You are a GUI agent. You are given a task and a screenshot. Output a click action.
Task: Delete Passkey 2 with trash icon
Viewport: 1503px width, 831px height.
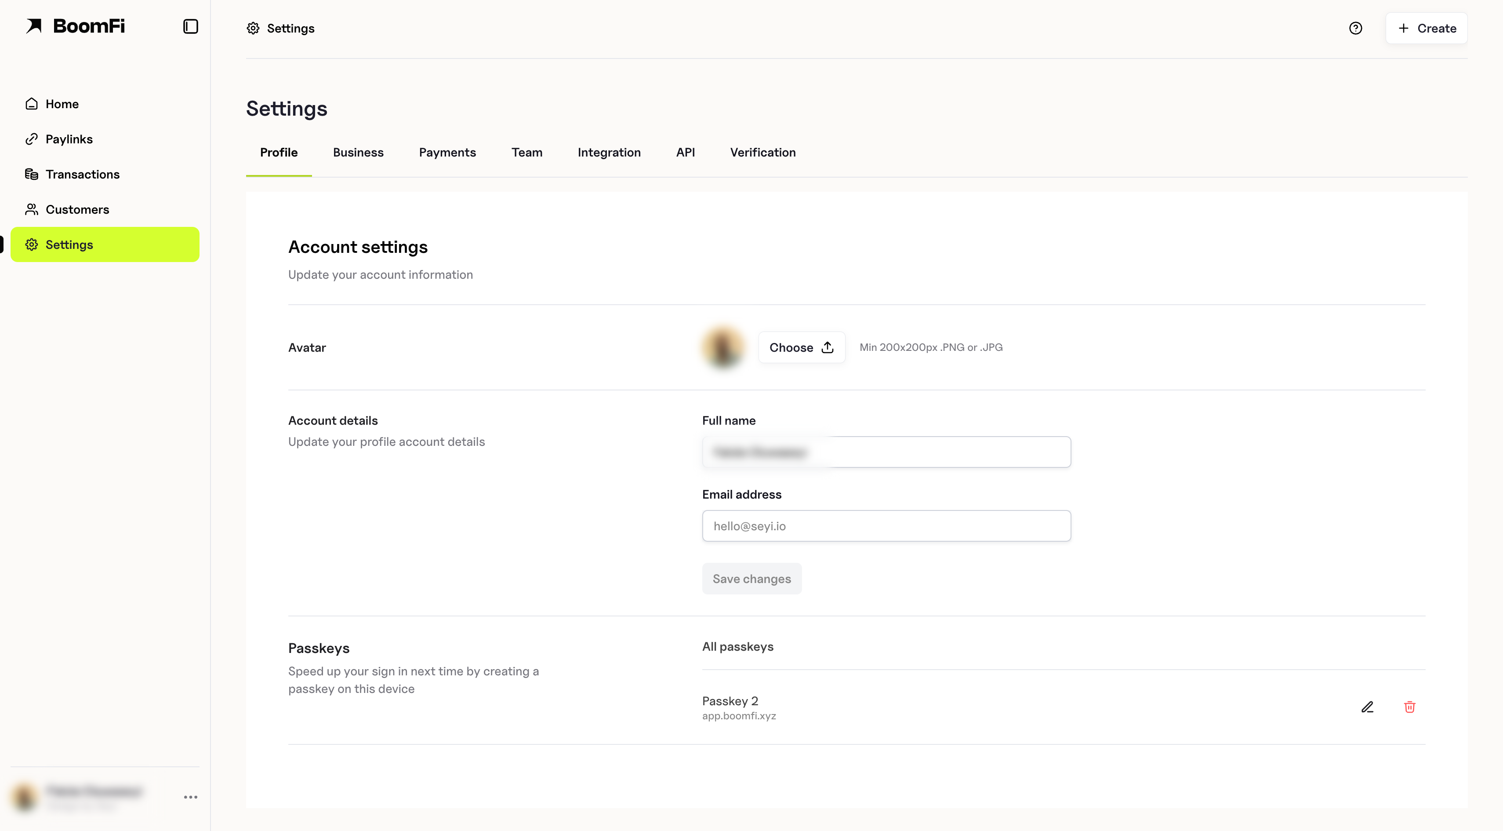[x=1410, y=707]
